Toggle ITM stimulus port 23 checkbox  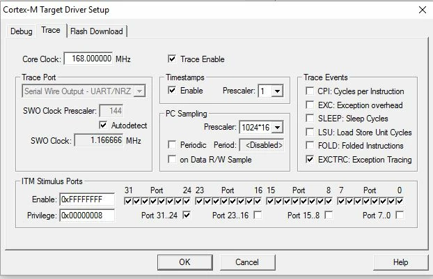[x=199, y=201]
